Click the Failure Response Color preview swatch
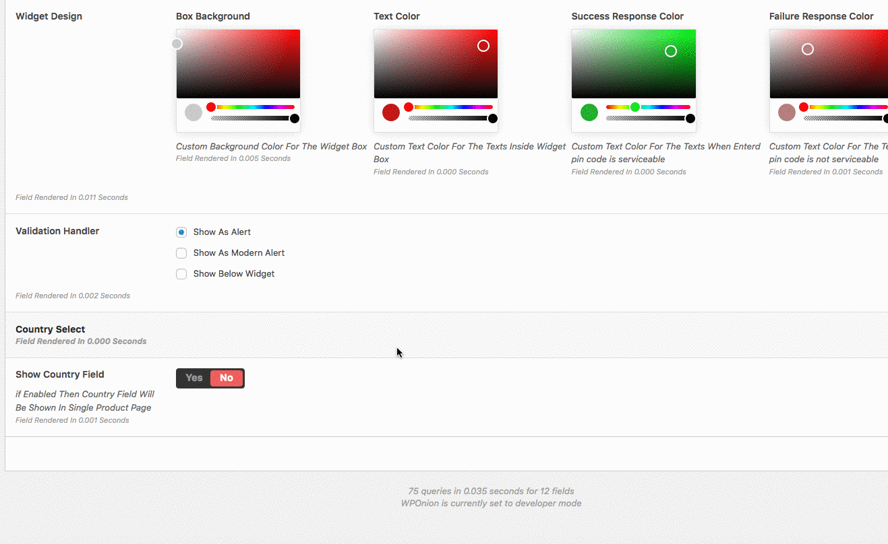The height and width of the screenshot is (544, 888). (787, 112)
